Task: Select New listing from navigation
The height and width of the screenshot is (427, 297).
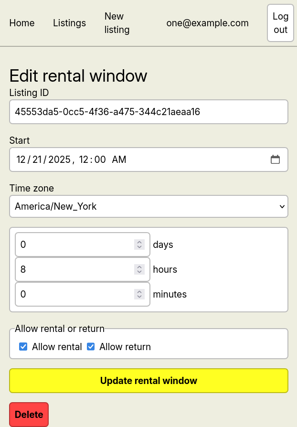Action: [117, 23]
